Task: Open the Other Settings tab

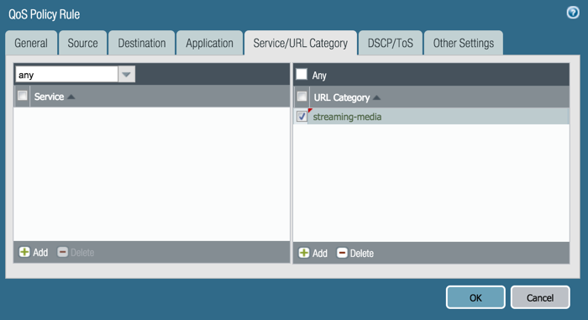Action: pos(464,43)
